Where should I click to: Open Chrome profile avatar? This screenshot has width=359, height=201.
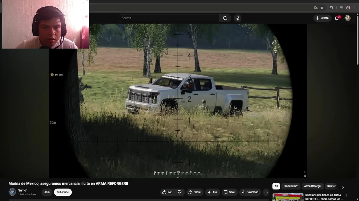(x=348, y=8)
